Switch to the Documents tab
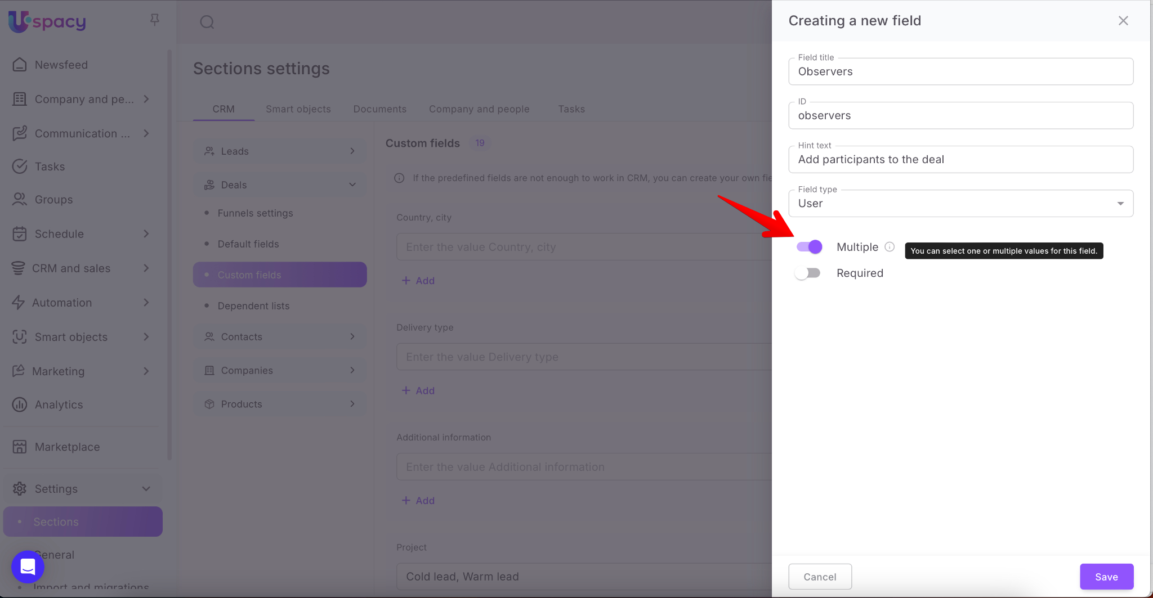 pyautogui.click(x=379, y=109)
